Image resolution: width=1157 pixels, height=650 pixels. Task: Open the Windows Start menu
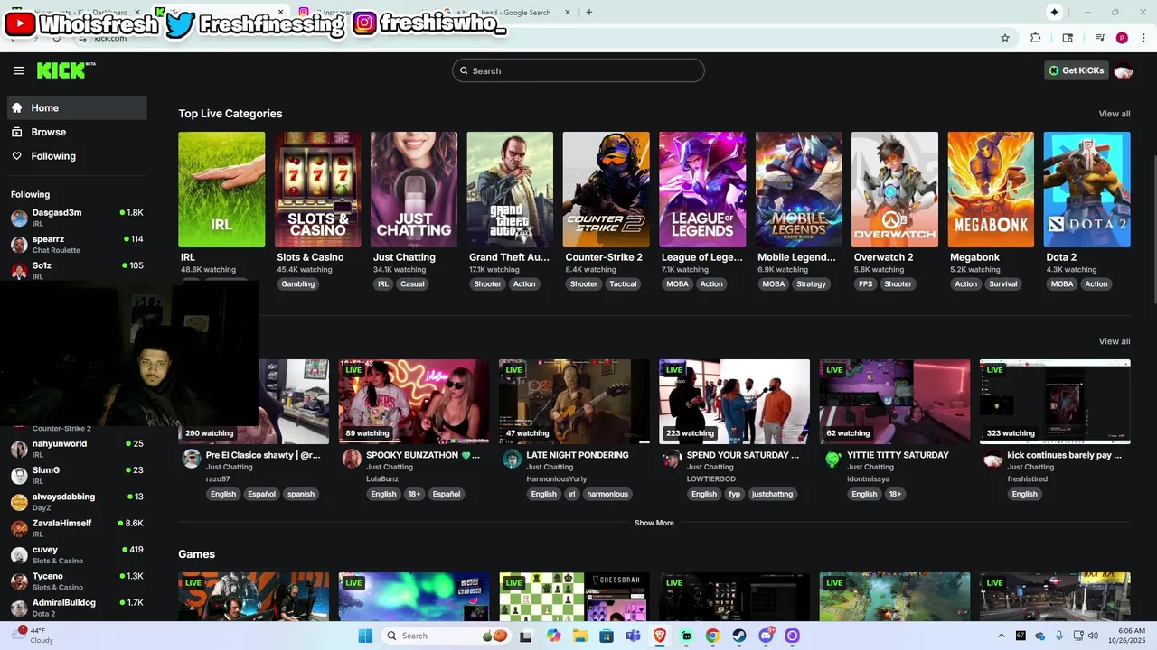point(365,636)
